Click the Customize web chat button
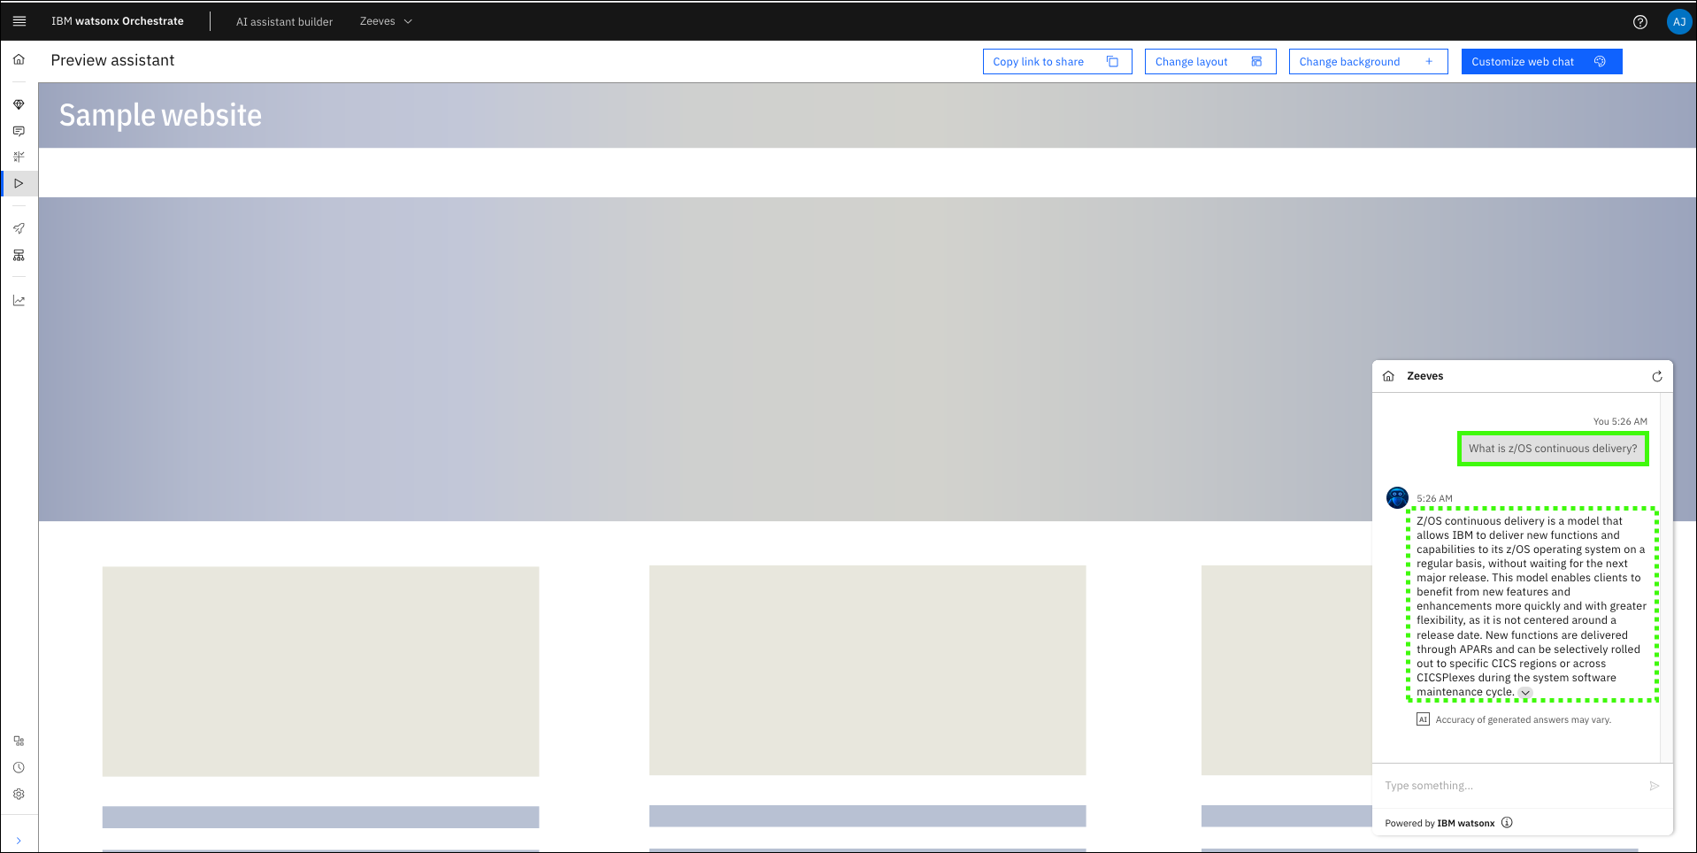The width and height of the screenshot is (1697, 853). pos(1540,62)
